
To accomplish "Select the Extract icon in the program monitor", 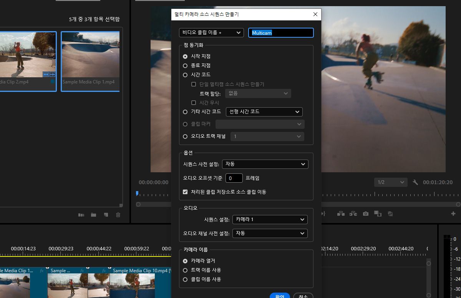I will (353, 214).
